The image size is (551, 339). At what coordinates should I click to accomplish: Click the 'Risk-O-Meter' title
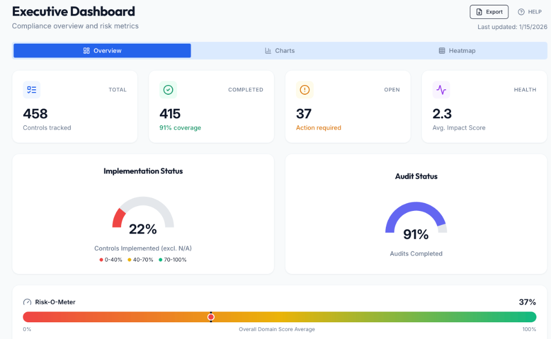pos(55,302)
